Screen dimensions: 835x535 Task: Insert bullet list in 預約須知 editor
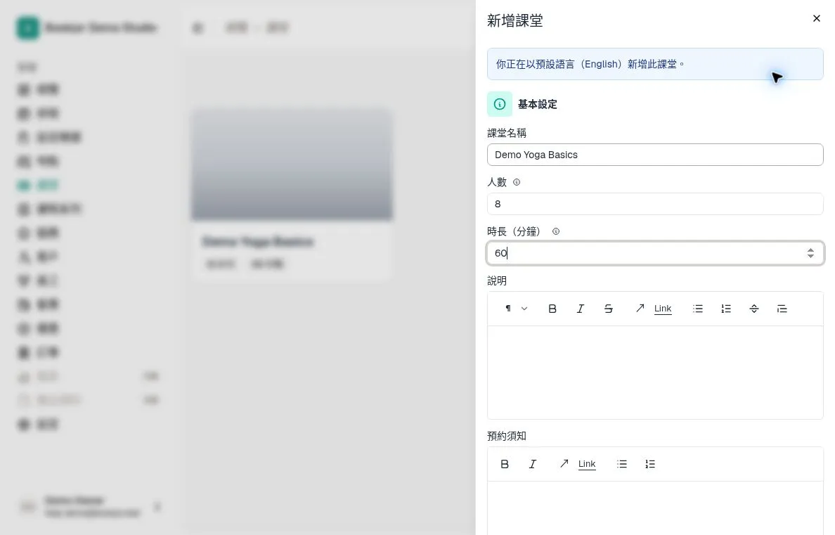[621, 464]
